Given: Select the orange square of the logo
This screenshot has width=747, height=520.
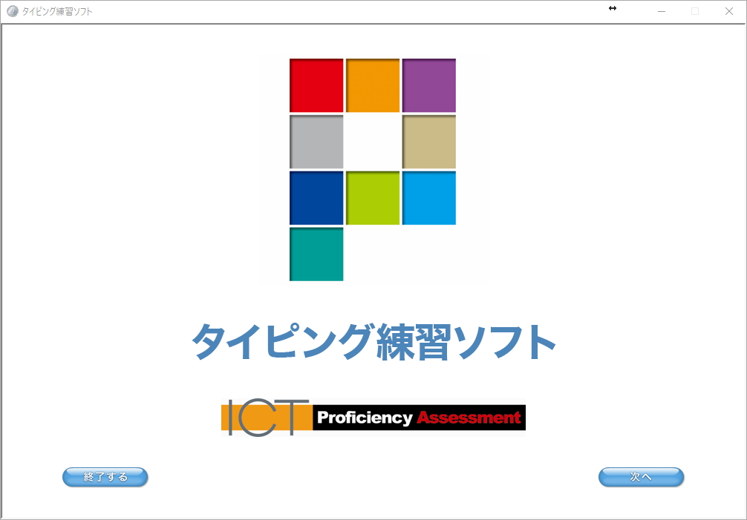Looking at the screenshot, I should pos(372,84).
